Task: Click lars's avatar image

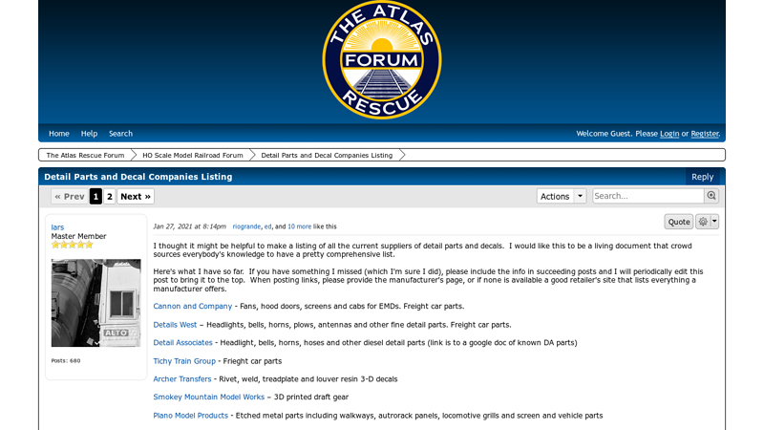Action: pyautogui.click(x=95, y=303)
